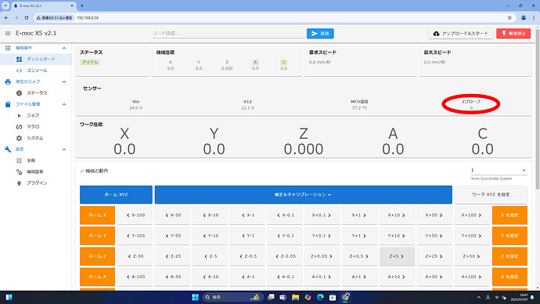Viewport: 540px width, 304px height.
Task: Open the Dashboard sidebar item
Action: 36,59
